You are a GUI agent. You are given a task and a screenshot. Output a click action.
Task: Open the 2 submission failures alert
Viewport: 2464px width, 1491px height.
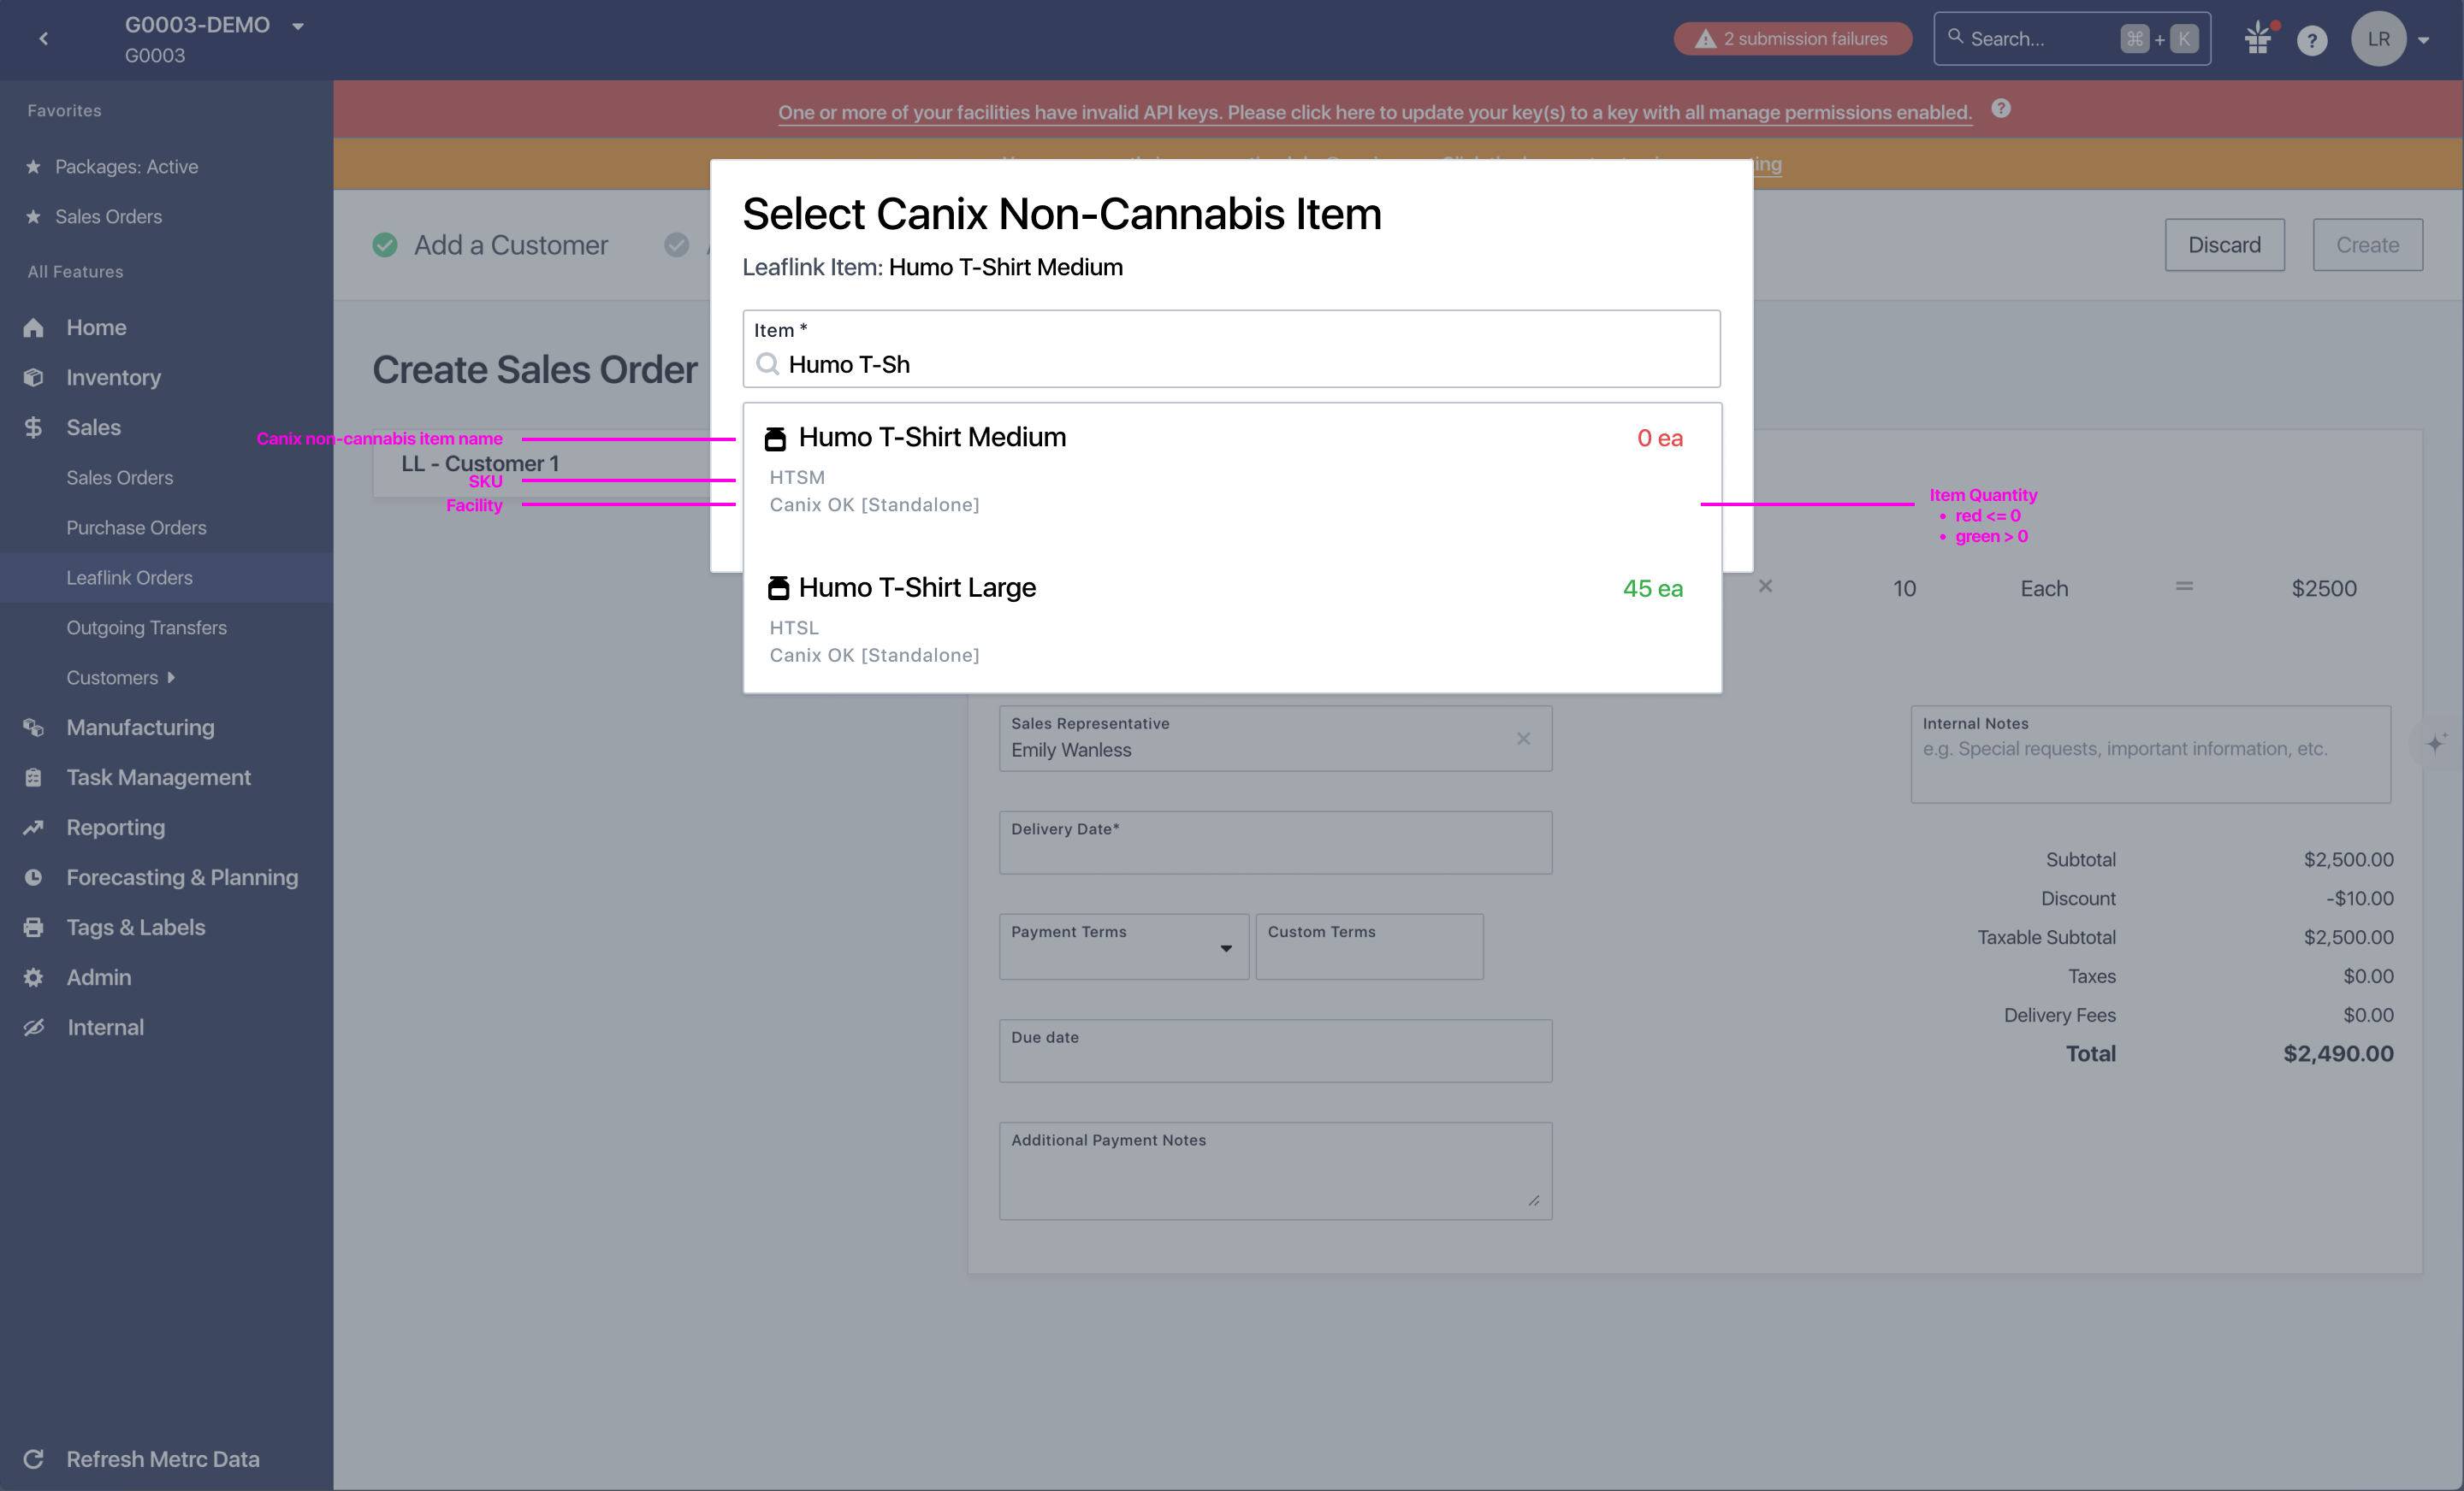[x=1792, y=39]
